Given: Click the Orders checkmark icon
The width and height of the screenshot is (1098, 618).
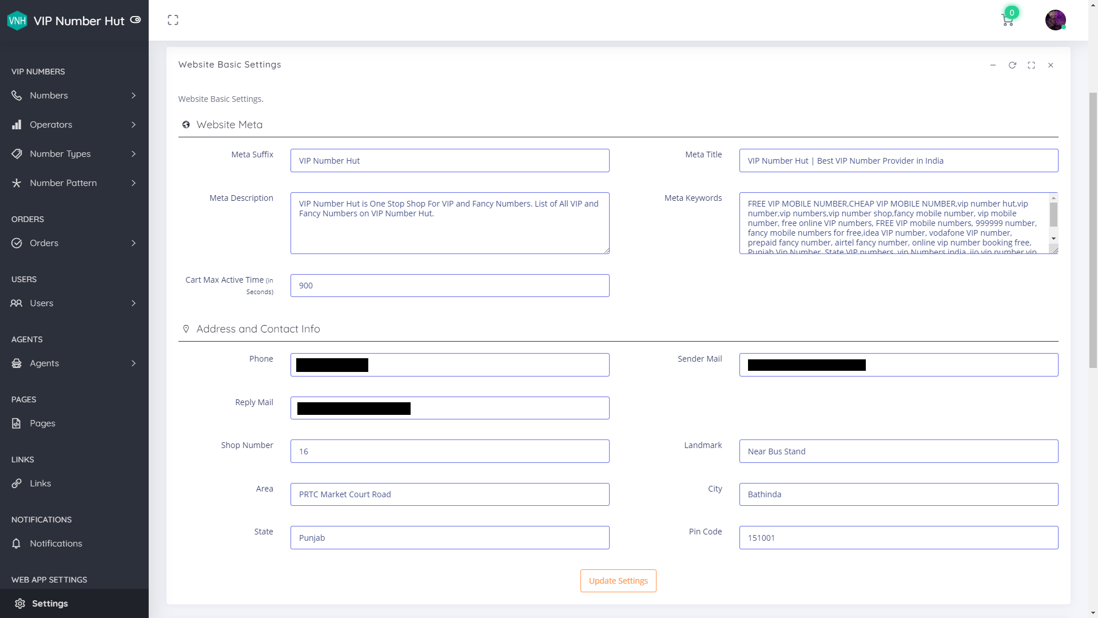Looking at the screenshot, I should tap(17, 243).
